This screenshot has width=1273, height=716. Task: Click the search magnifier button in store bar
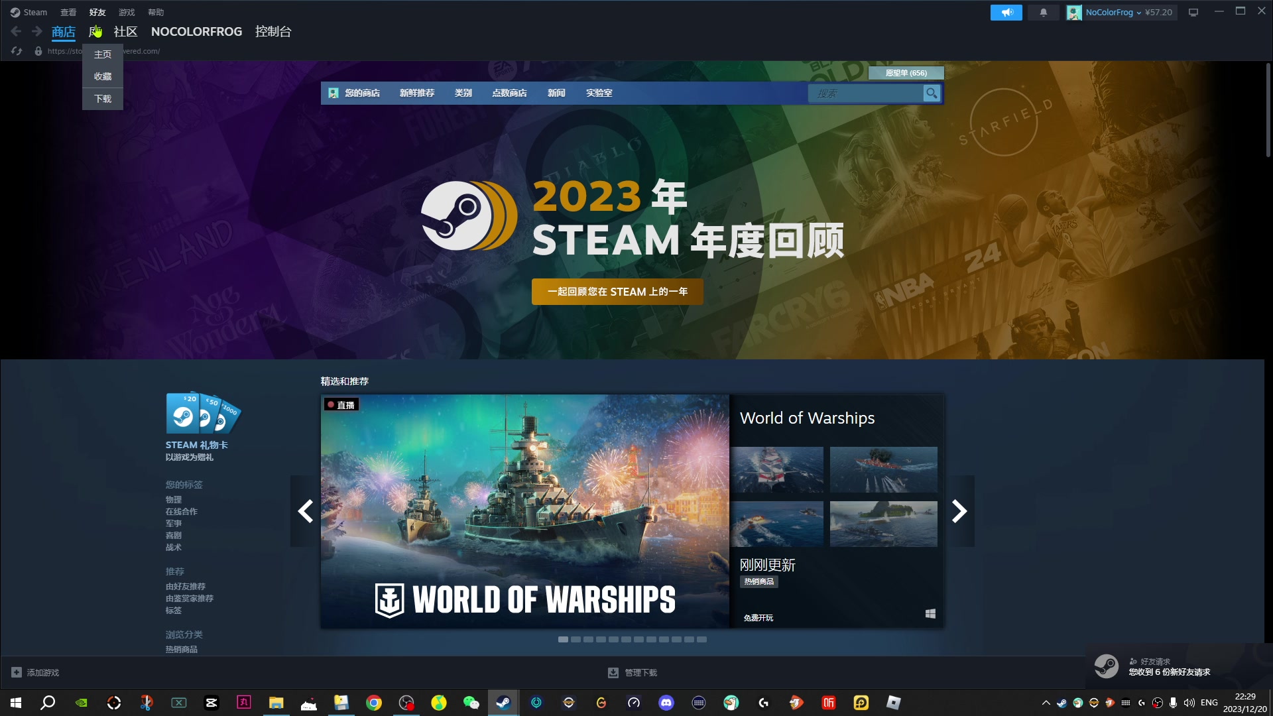tap(932, 93)
